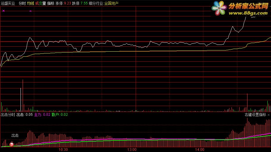
Task: Click the red ball 出击 signal icon
Action: [x=11, y=145]
